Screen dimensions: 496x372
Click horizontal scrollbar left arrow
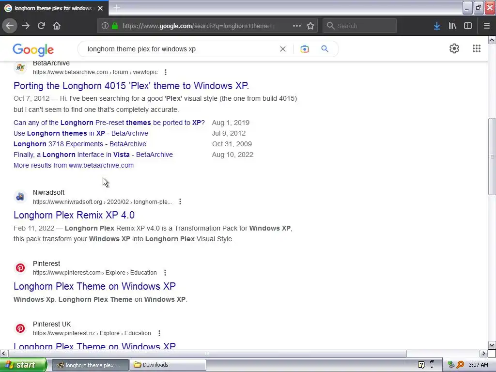(x=4, y=353)
